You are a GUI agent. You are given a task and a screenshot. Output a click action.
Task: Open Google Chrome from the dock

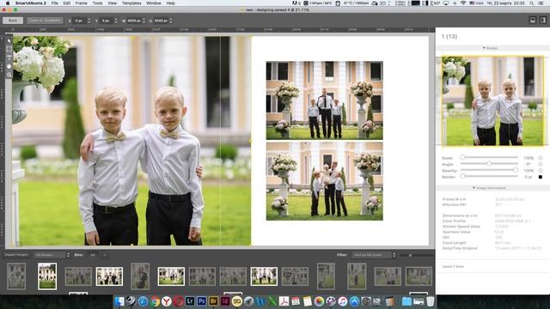click(155, 301)
